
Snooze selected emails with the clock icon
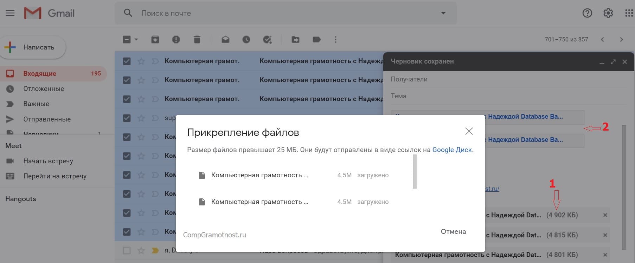coord(246,40)
